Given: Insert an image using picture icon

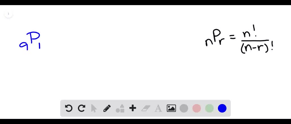Looking at the screenshot, I should (171, 108).
